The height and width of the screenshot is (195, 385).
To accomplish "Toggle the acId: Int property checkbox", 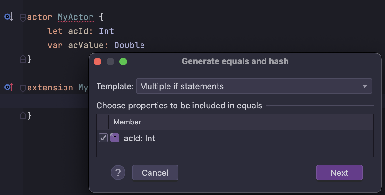I will tap(103, 138).
